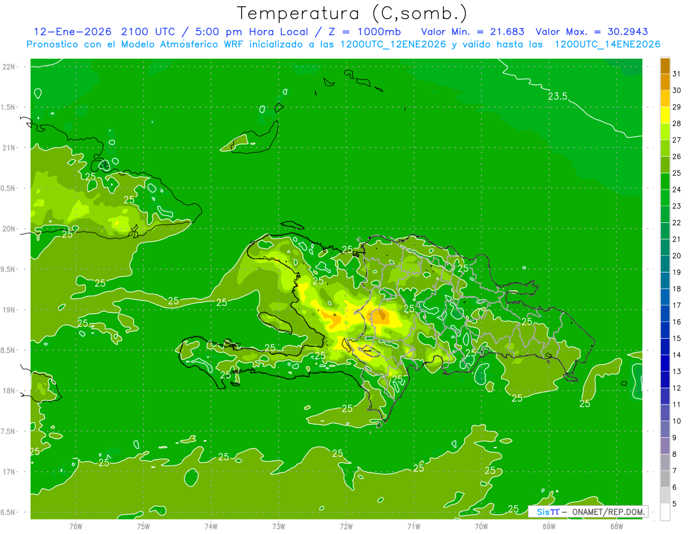Click the '7.5N' latitude label
This screenshot has height=534, width=692.
tap(9, 431)
